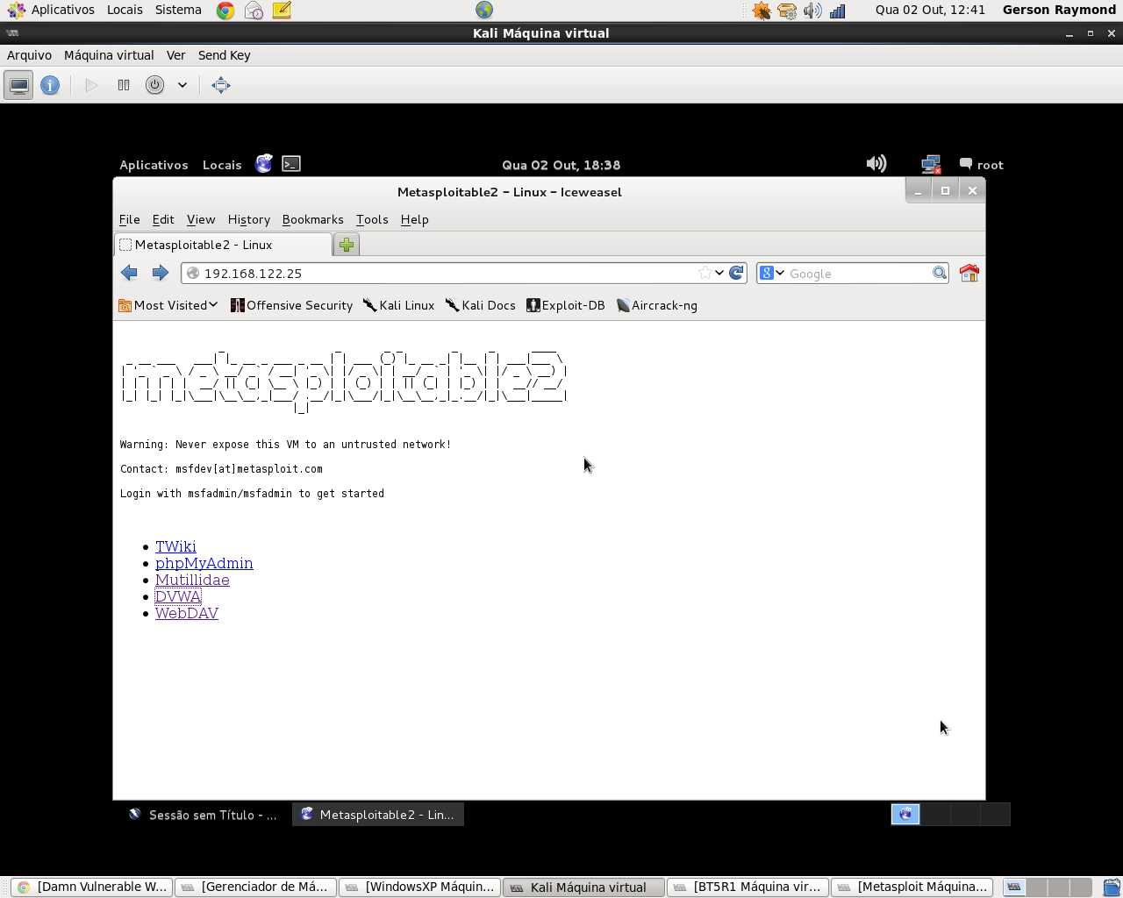Screen dimensions: 1123x898
Task: Click the sticky notes icon in top panel
Action: [282, 11]
